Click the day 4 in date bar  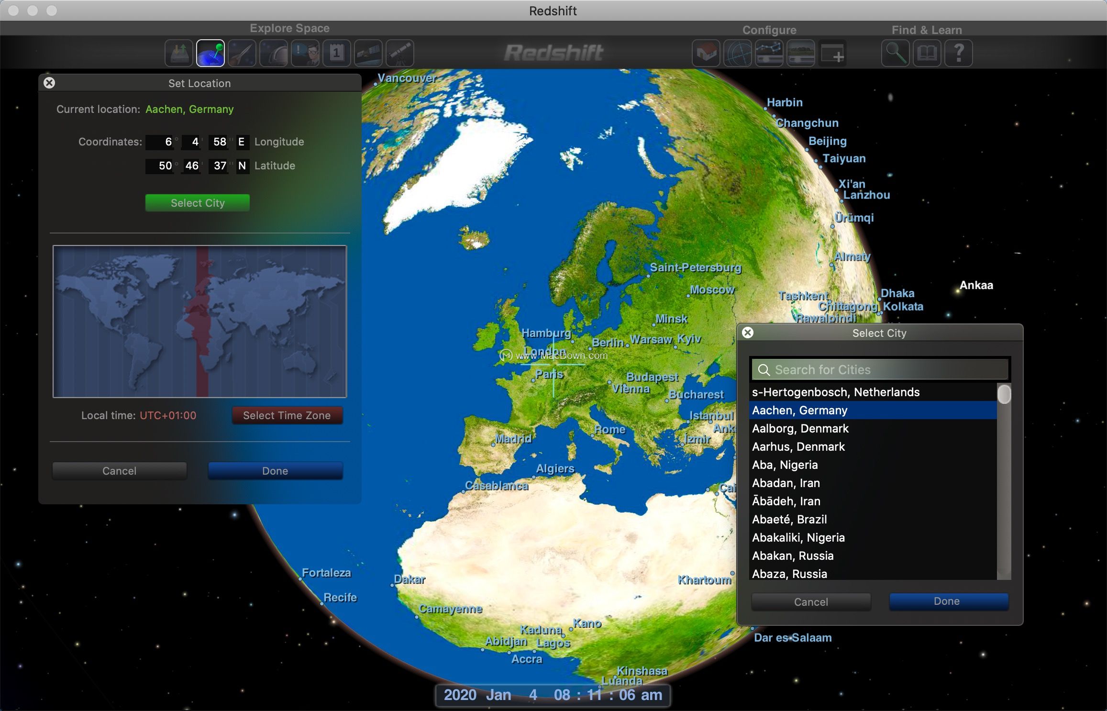pyautogui.click(x=533, y=695)
